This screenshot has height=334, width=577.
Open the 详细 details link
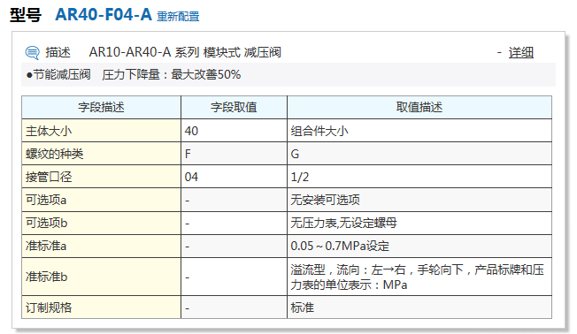520,52
